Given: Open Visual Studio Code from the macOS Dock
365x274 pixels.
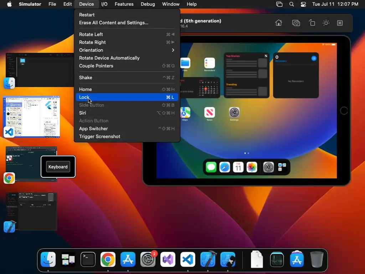Looking at the screenshot, I should pos(188,259).
